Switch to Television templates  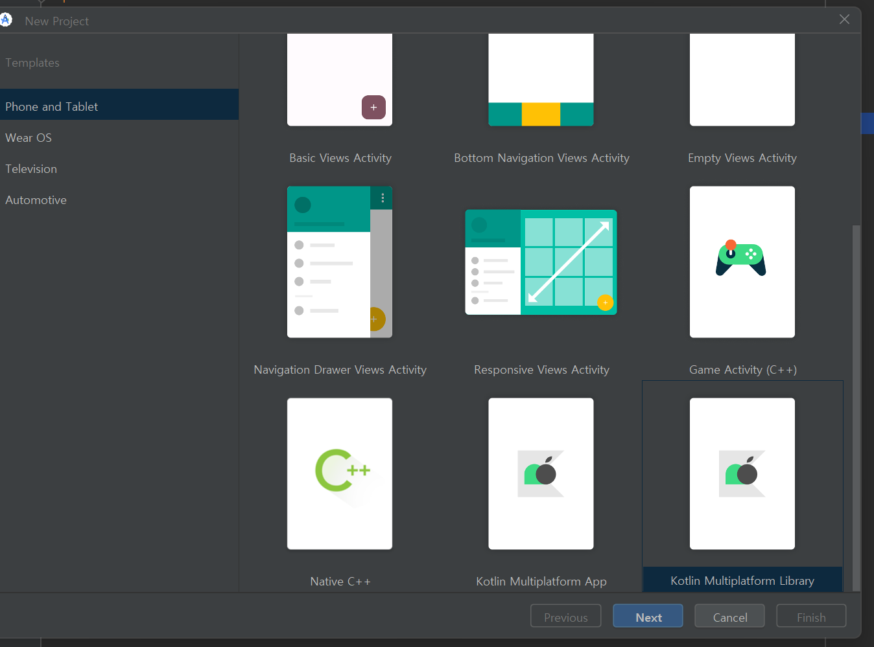(x=119, y=168)
